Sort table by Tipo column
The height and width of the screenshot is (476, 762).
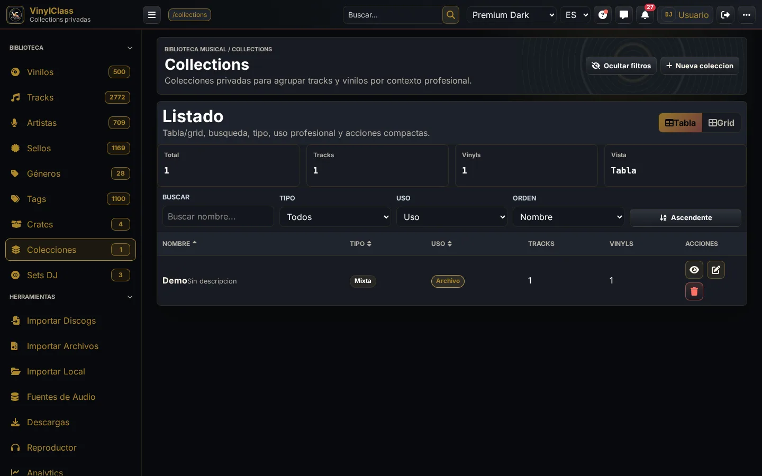coord(360,244)
